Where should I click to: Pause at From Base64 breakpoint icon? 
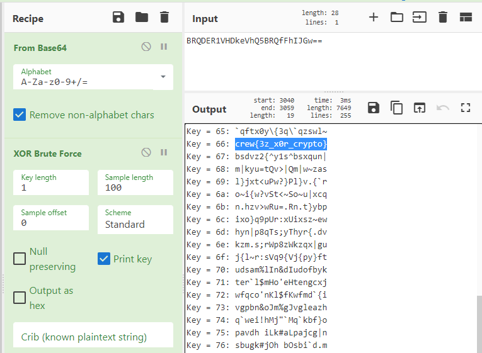[x=164, y=47]
